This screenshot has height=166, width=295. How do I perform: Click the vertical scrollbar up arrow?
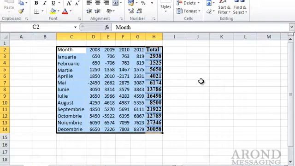coord(290,39)
